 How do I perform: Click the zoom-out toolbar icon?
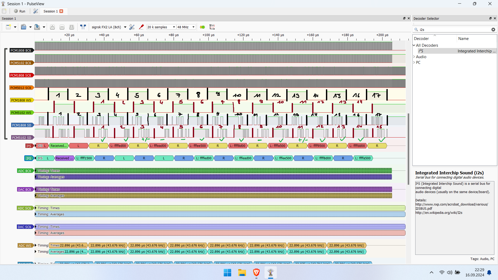(x=62, y=27)
